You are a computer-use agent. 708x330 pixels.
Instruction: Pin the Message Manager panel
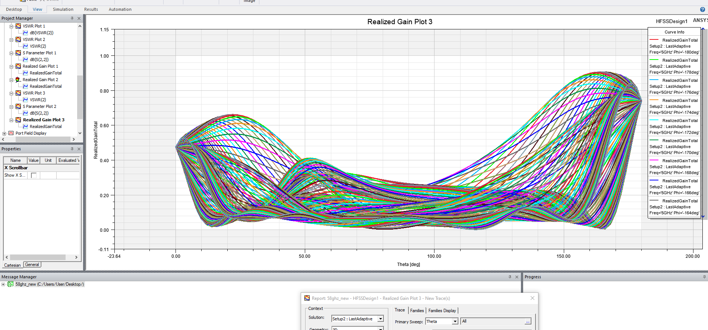pos(510,277)
